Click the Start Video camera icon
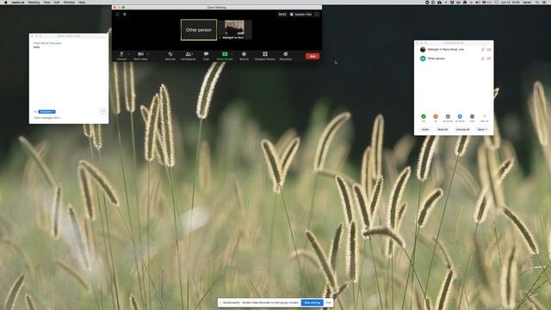Screen dimensions: 551x310 (140, 54)
